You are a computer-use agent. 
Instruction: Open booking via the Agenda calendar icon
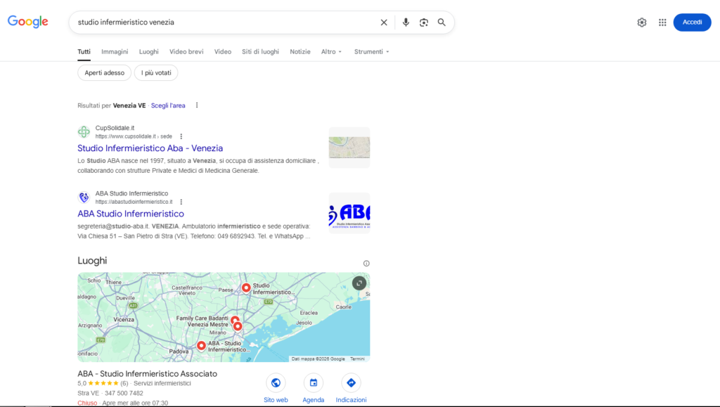[x=313, y=383]
